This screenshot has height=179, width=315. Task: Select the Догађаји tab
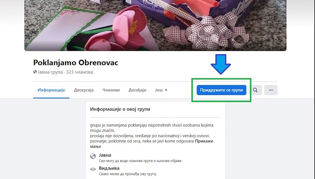pos(137,90)
